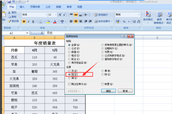Click the Save icon in quick access toolbar
Screen dimensions: 172x114
click(9, 1)
